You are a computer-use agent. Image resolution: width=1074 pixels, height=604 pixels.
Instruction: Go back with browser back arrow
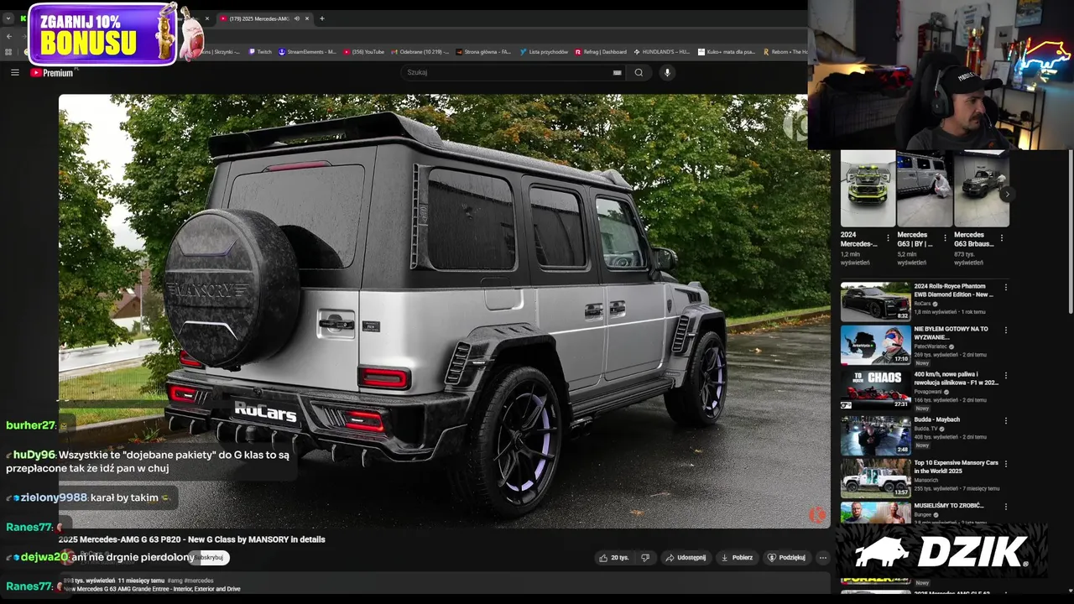click(8, 36)
